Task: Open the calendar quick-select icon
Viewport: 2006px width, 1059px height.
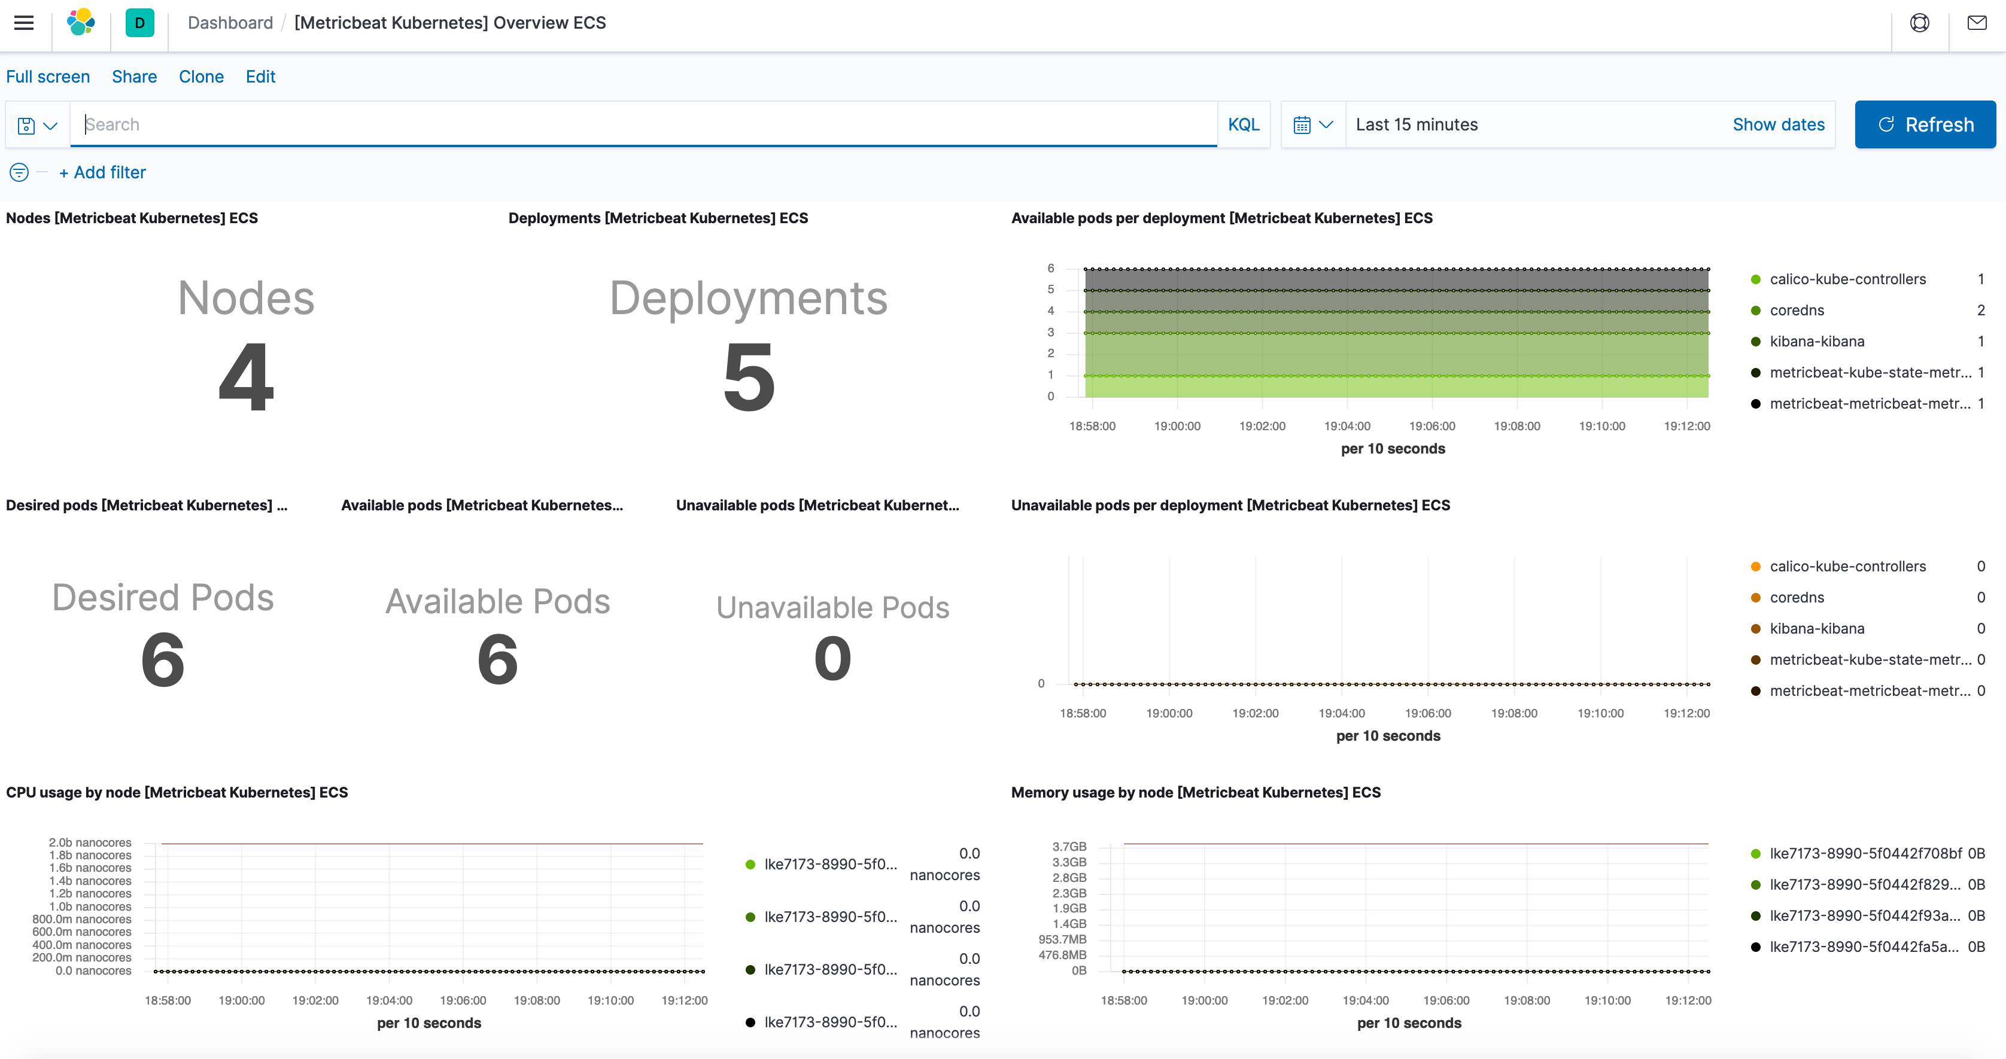Action: click(1303, 124)
